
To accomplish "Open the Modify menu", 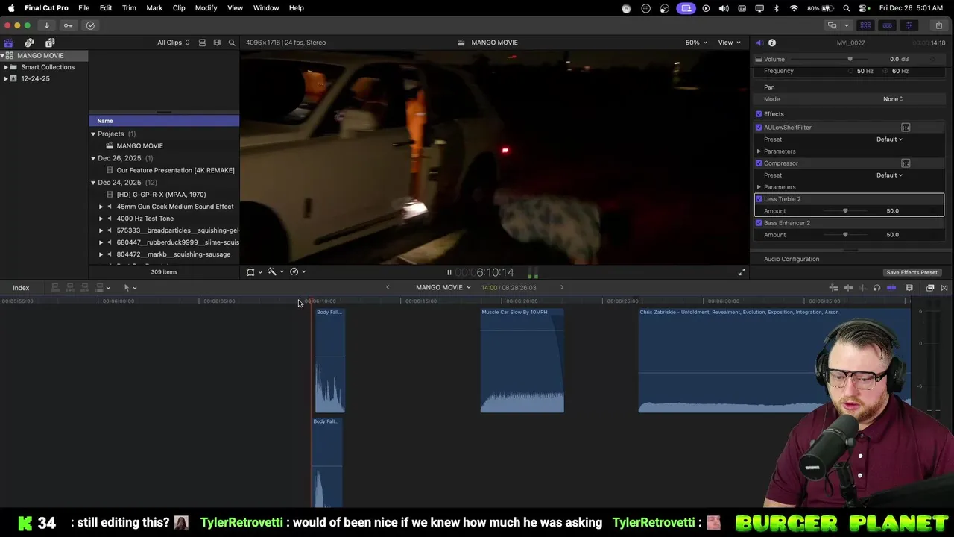I will pyautogui.click(x=206, y=8).
